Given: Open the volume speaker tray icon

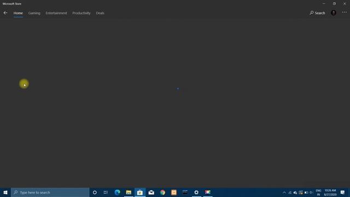Looking at the screenshot, I should click(x=311, y=193).
